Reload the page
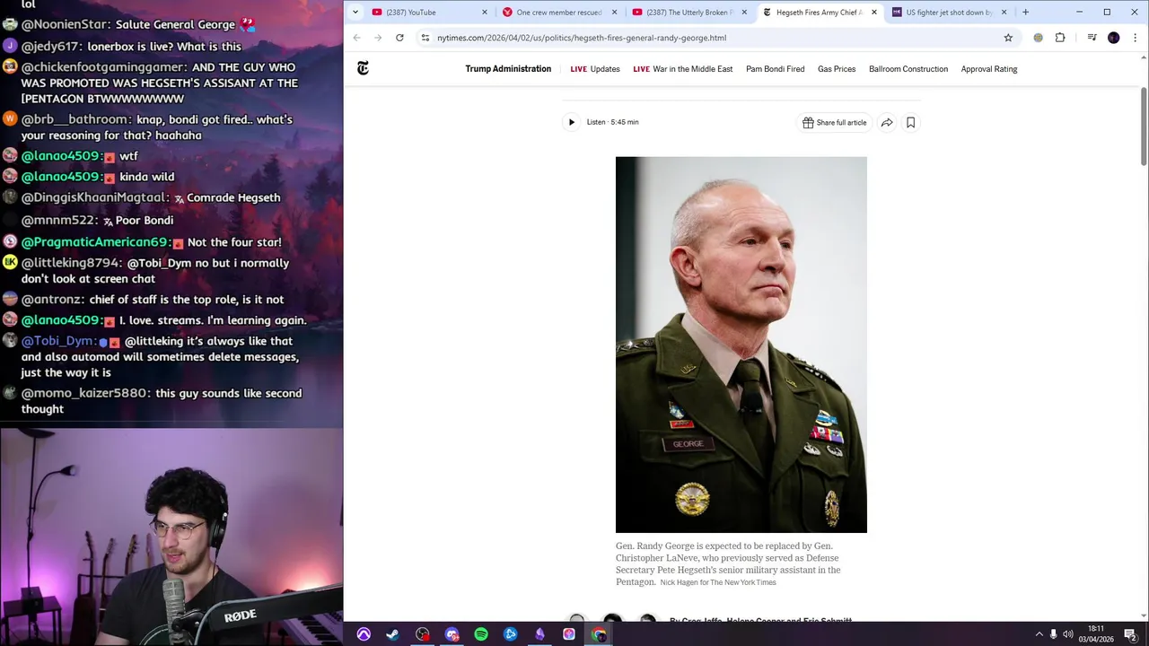Screen dimensions: 1149x646 399,38
